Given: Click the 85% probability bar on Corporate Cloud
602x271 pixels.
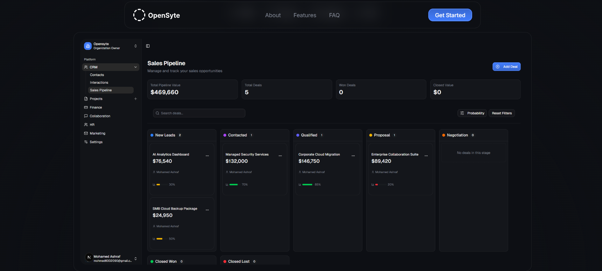Looking at the screenshot, I should point(307,184).
